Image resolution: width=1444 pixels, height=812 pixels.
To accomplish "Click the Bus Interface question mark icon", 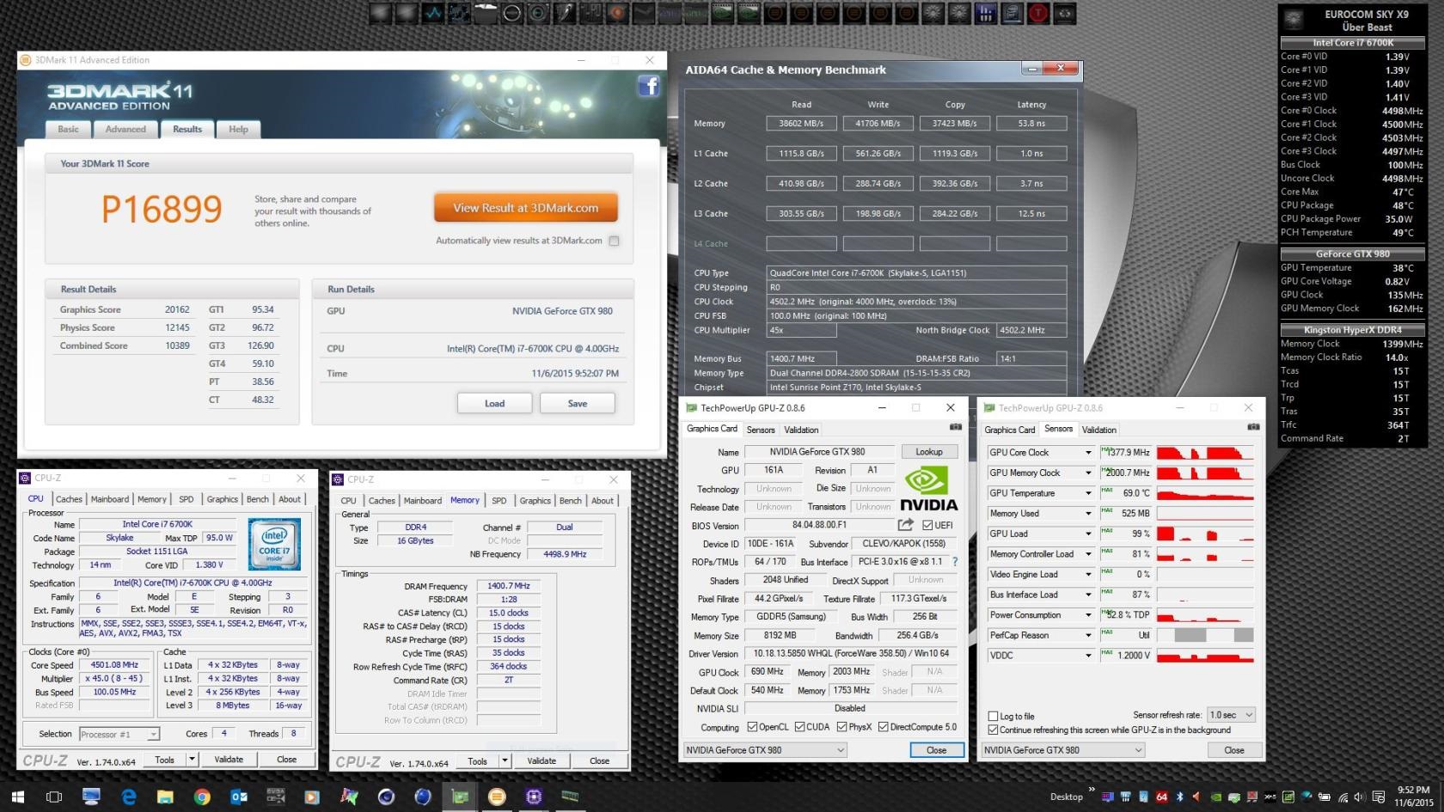I will (x=955, y=562).
